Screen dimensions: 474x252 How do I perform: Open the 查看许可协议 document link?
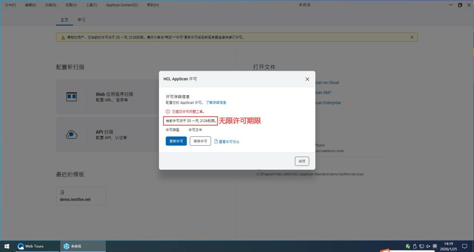tap(229, 141)
